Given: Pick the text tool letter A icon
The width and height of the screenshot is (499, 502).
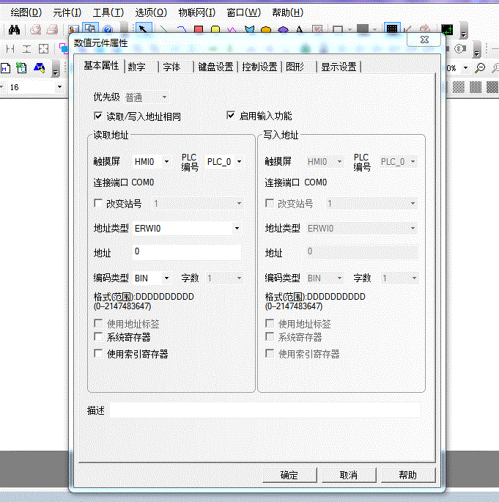Looking at the screenshot, I should 299,30.
